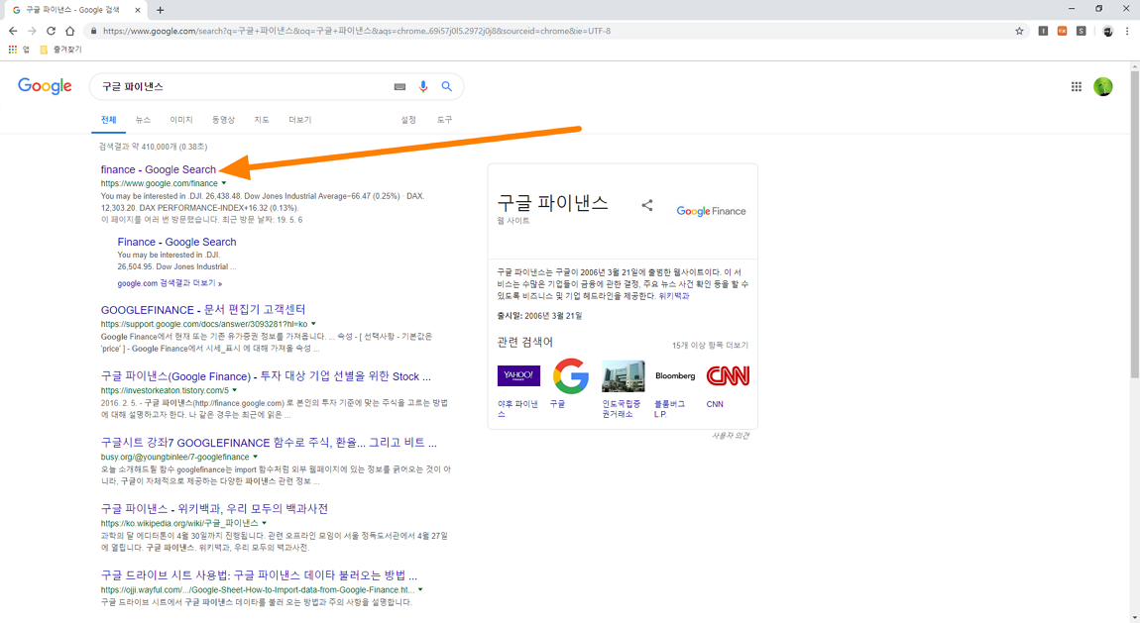Select the 전체 search tab
Viewport: 1140px width, 623px height.
point(108,120)
